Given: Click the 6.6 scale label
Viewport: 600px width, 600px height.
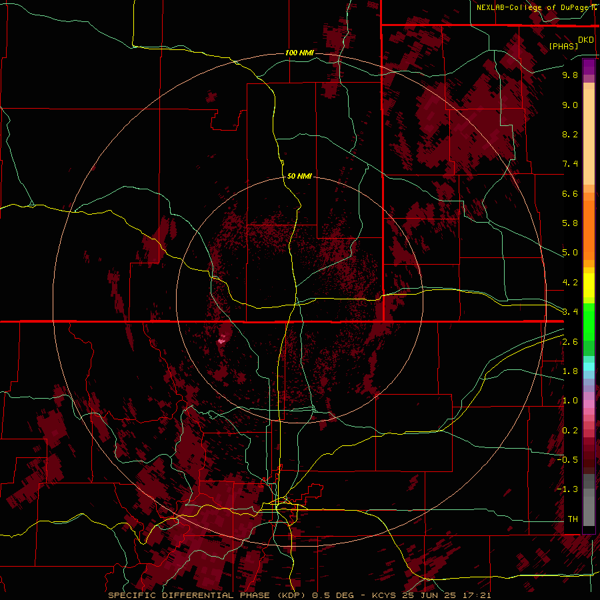Looking at the screenshot, I should point(570,193).
